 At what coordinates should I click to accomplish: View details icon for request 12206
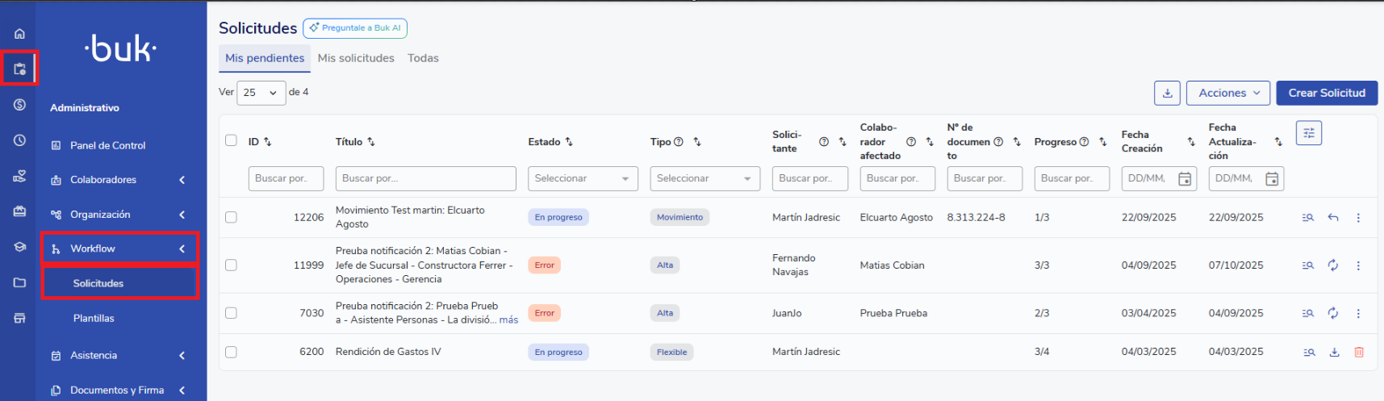coord(1308,218)
